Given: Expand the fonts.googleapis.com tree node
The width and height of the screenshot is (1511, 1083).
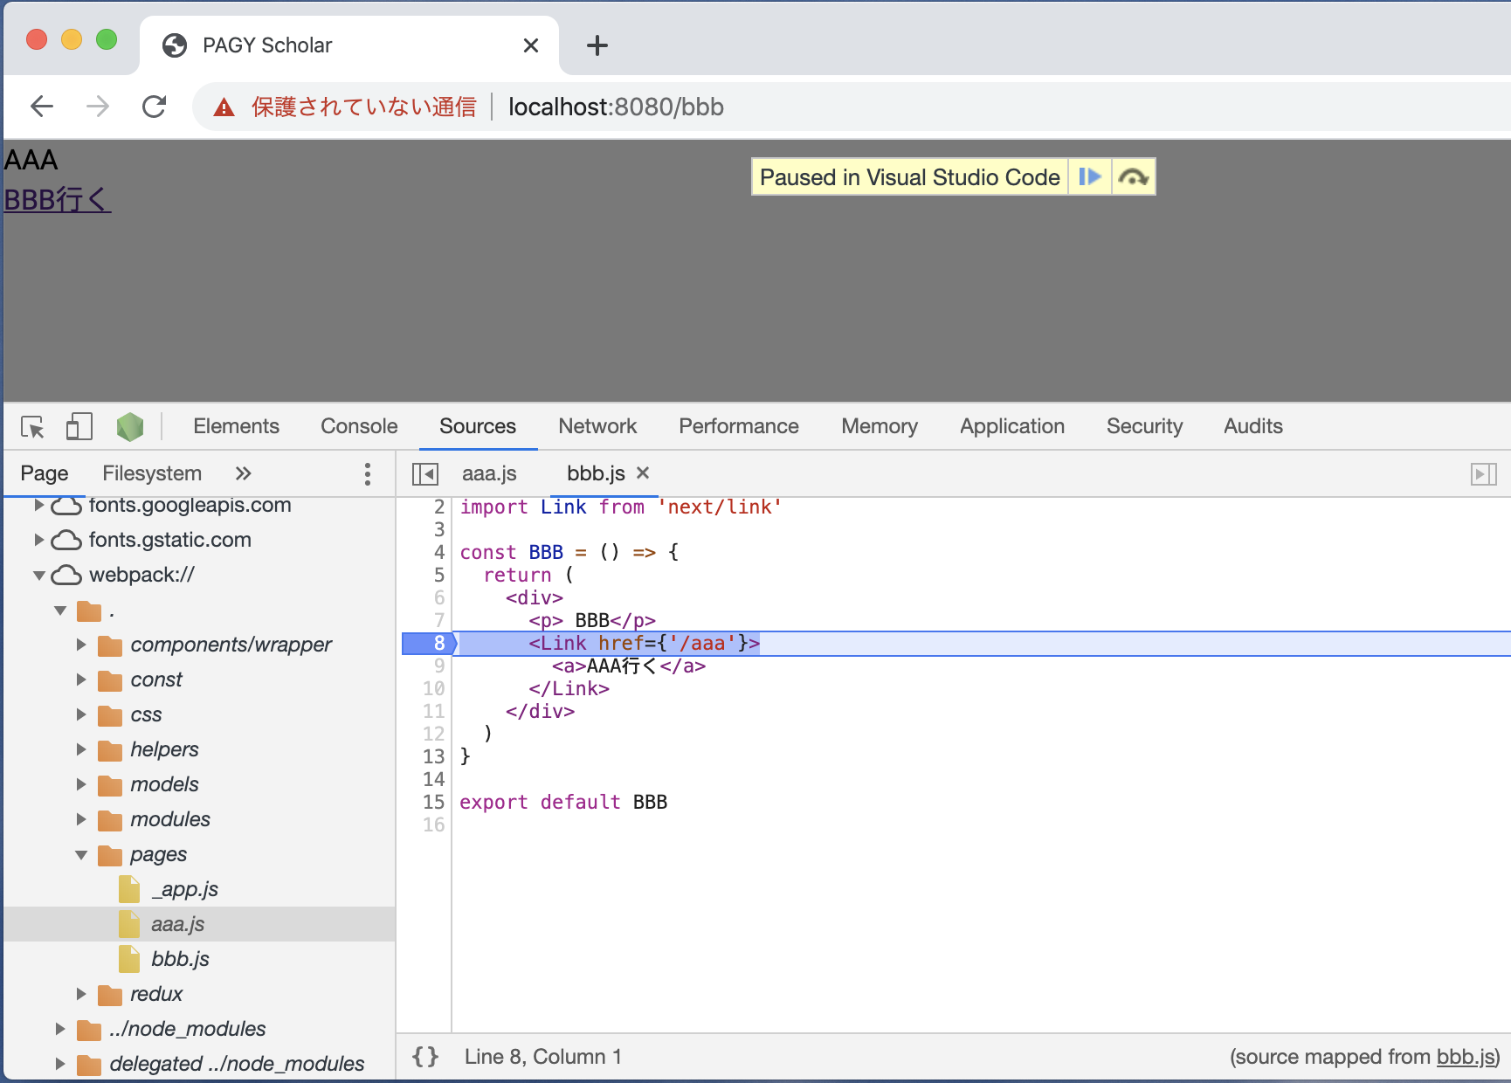Looking at the screenshot, I should 38,505.
